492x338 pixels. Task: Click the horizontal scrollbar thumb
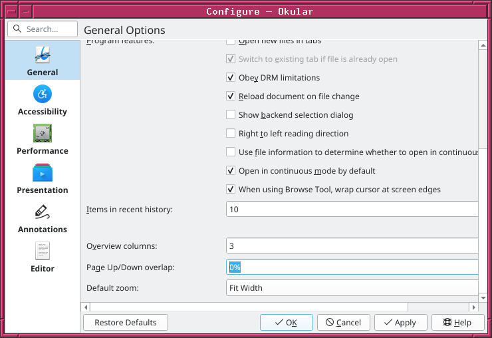tap(249, 307)
